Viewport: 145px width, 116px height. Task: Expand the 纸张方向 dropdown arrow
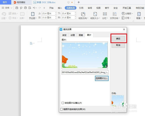(88, 18)
